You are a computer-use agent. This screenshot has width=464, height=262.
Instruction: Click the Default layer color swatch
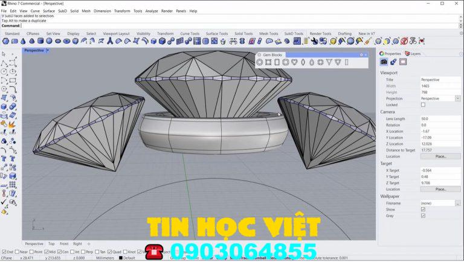point(120,258)
